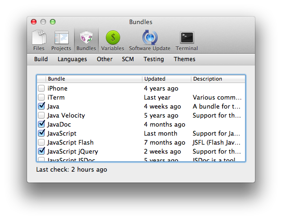The image size is (282, 220).
Task: Switch to the SCM bundle filter
Action: click(x=128, y=59)
